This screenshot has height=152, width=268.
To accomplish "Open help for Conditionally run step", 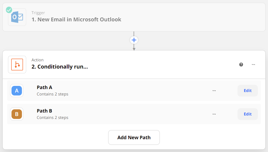I will (x=241, y=65).
